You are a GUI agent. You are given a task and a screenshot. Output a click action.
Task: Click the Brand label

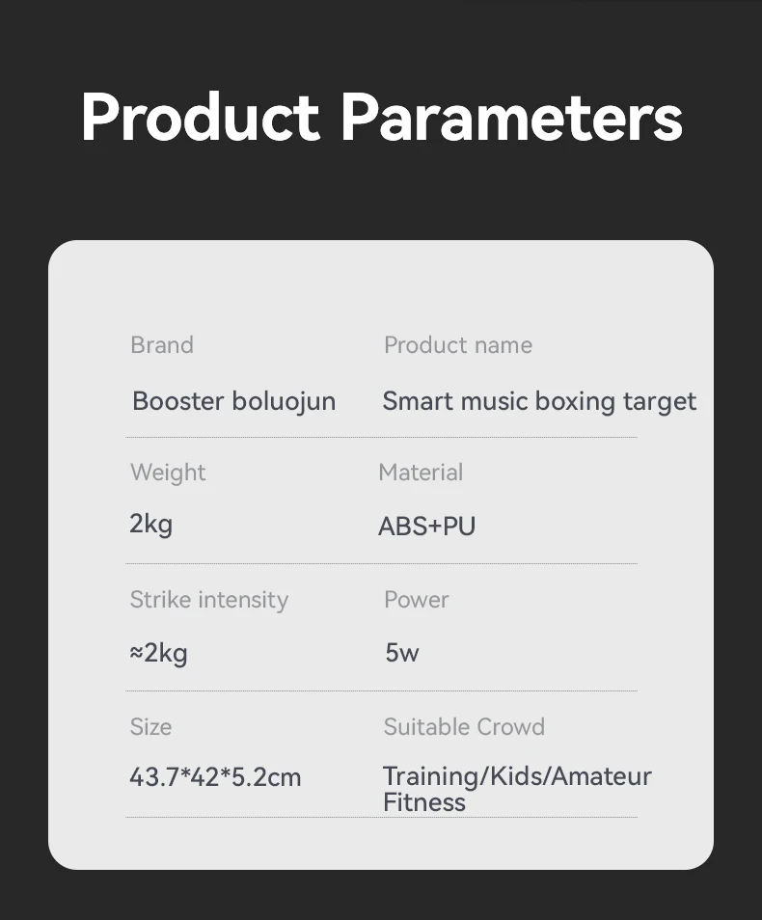pyautogui.click(x=162, y=345)
